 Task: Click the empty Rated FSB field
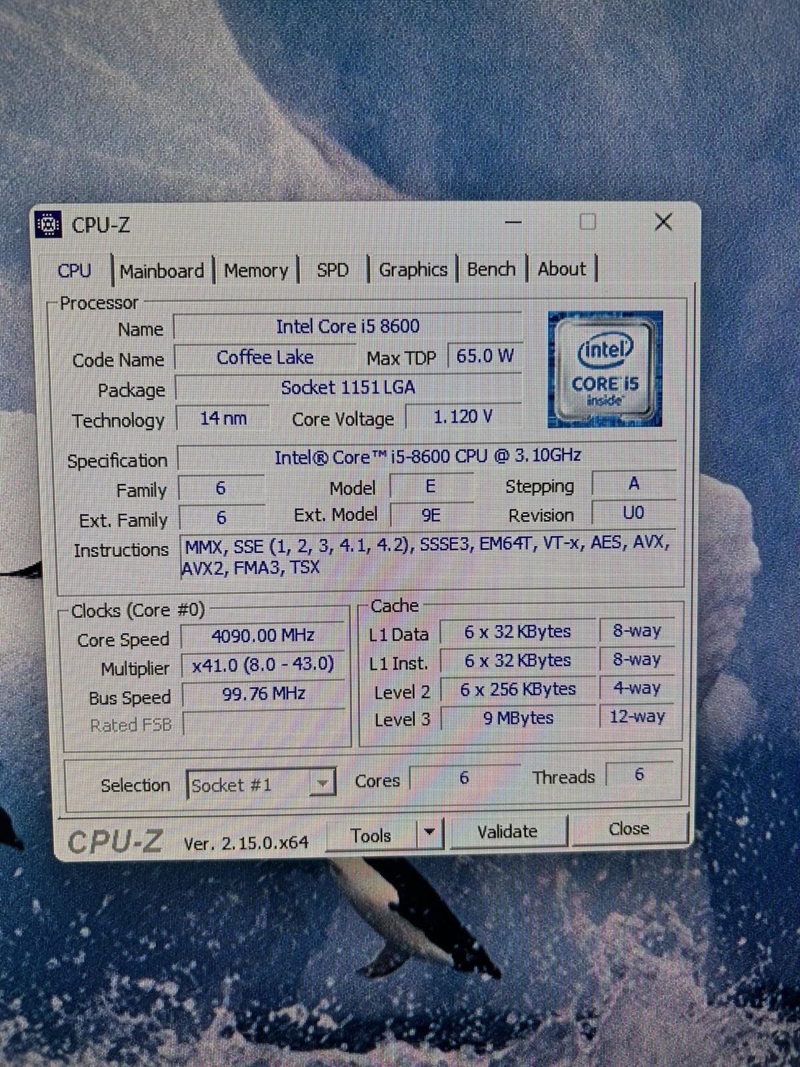264,724
